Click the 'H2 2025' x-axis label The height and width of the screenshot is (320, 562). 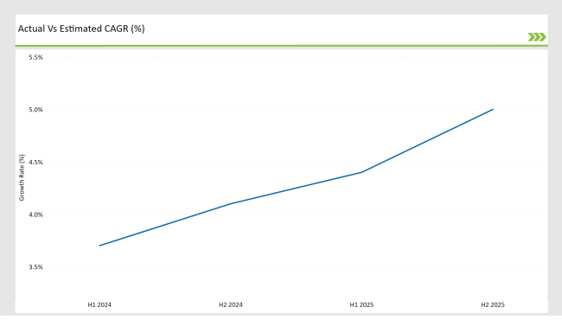pos(493,304)
